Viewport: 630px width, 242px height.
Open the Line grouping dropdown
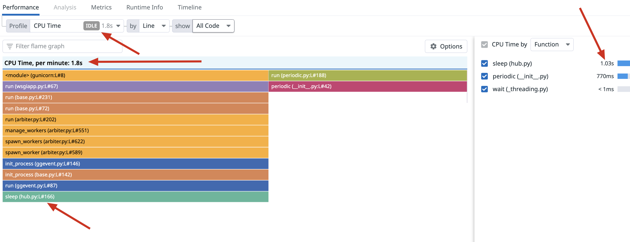154,26
